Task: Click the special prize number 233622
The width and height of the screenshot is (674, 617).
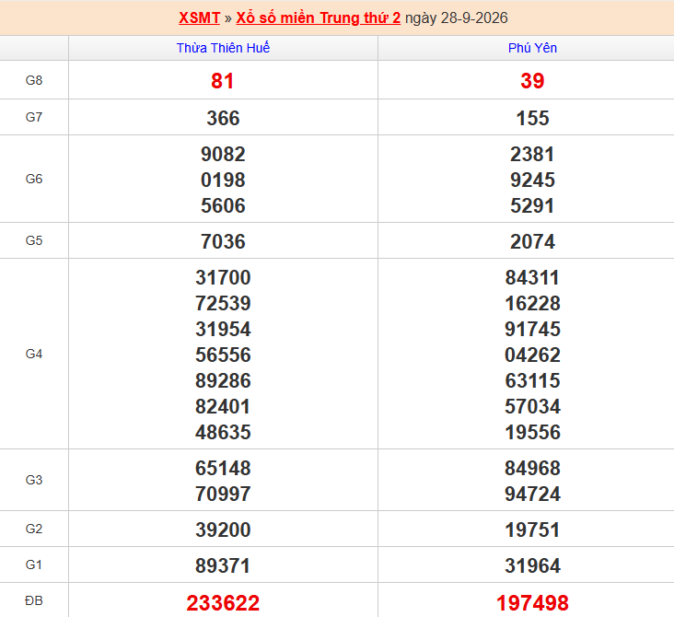Action: pyautogui.click(x=223, y=603)
